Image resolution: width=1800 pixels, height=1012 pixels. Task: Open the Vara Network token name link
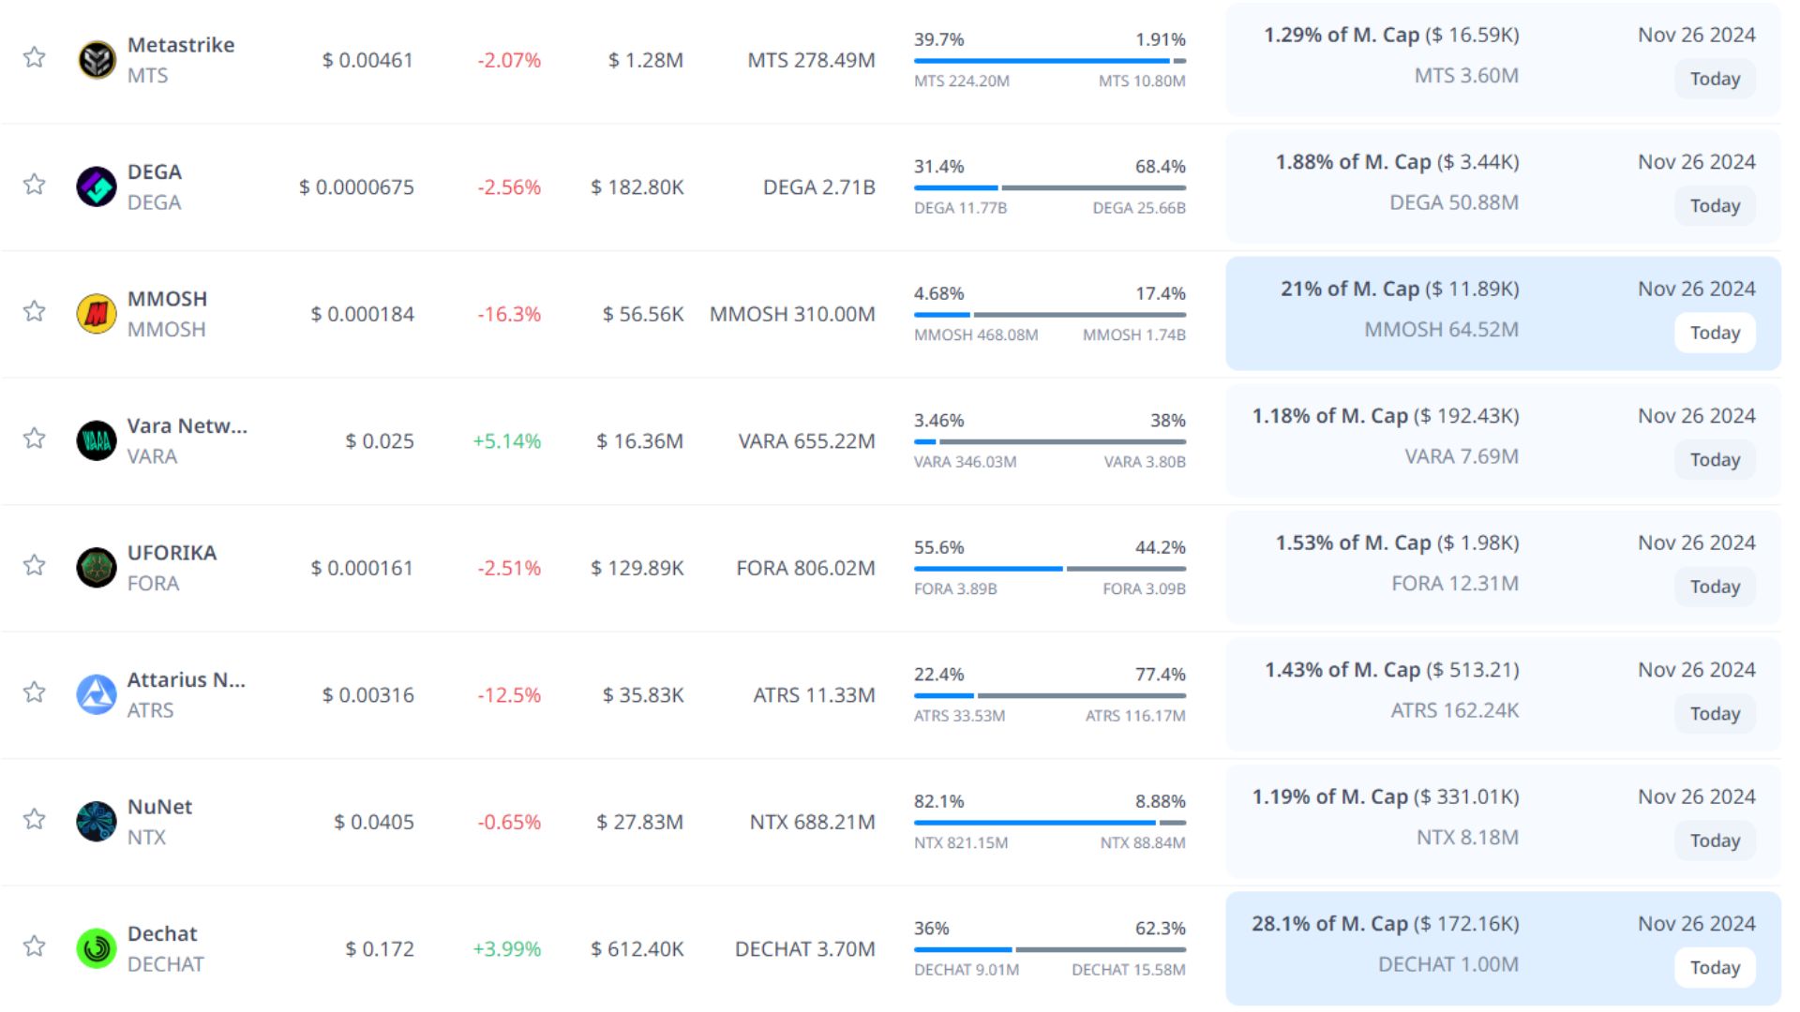[x=187, y=426]
